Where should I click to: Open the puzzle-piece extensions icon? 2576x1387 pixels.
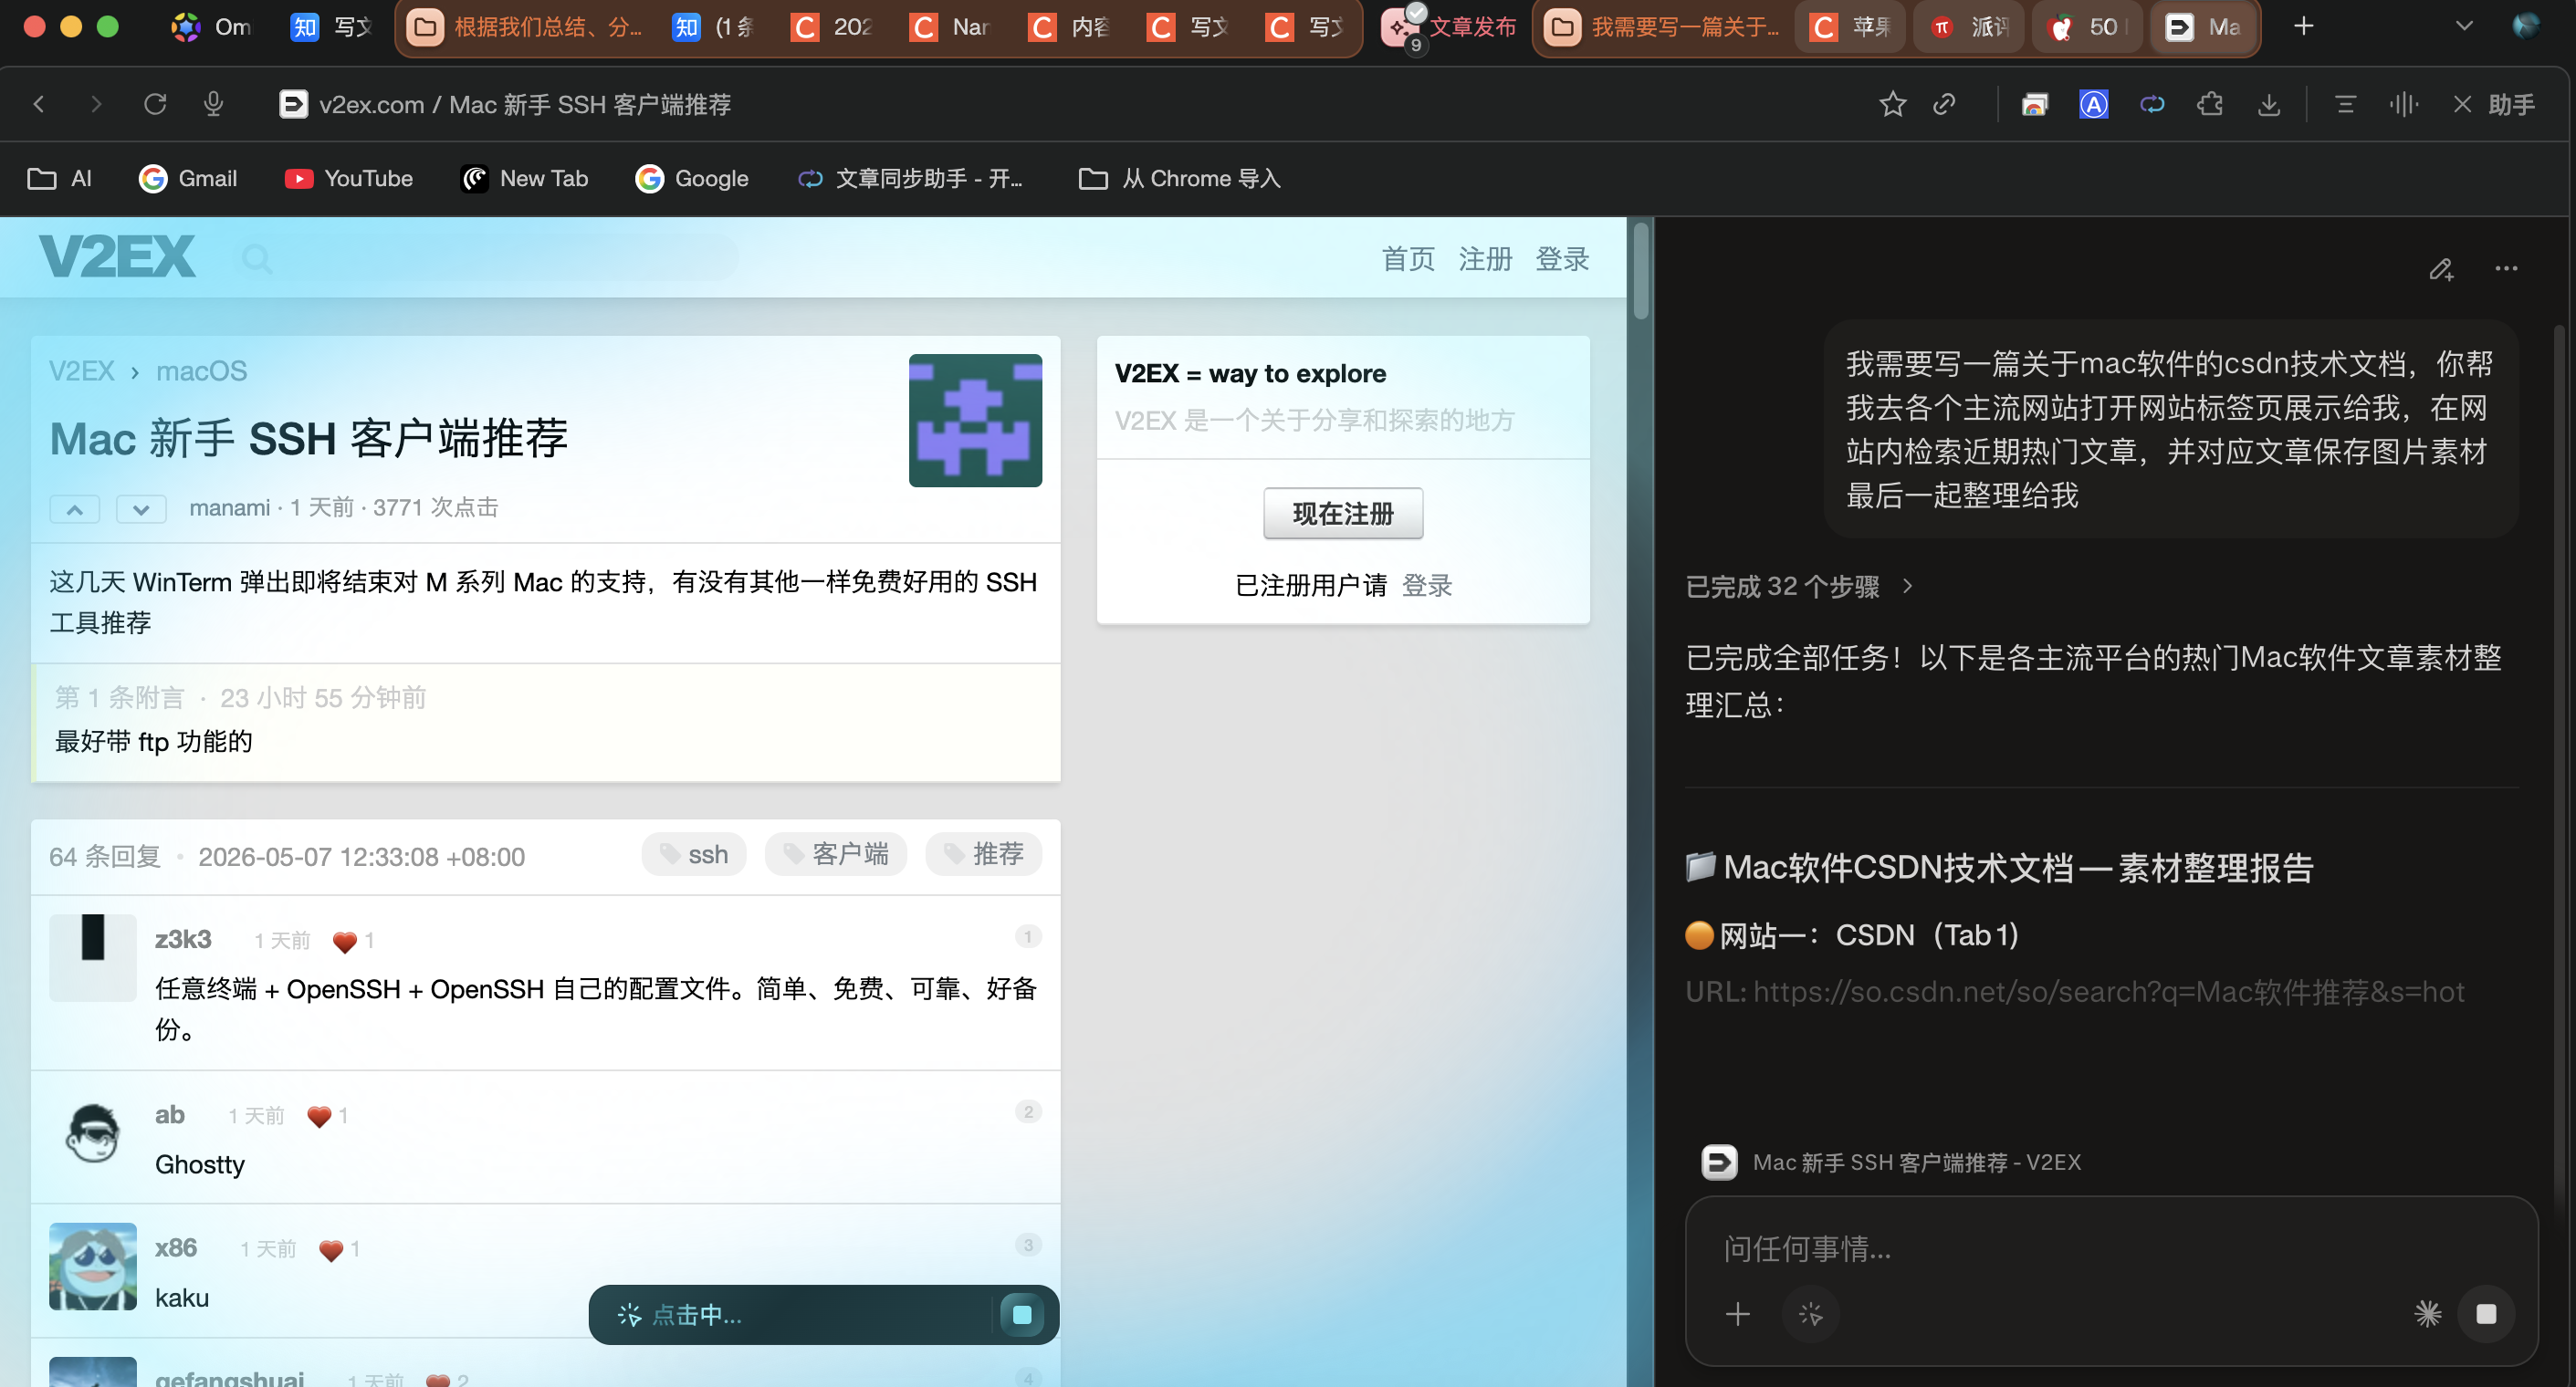tap(2210, 104)
